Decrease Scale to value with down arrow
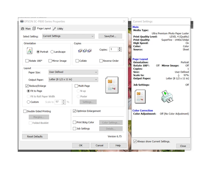The image size is (211, 169). 64,103
